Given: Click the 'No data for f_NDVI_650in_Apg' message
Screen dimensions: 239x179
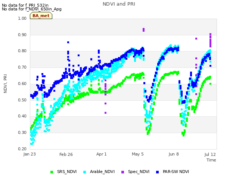Looking at the screenshot, I should [x=32, y=9].
